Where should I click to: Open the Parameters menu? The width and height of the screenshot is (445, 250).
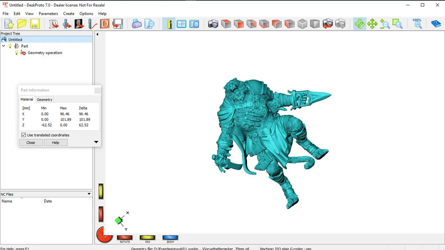(x=48, y=14)
